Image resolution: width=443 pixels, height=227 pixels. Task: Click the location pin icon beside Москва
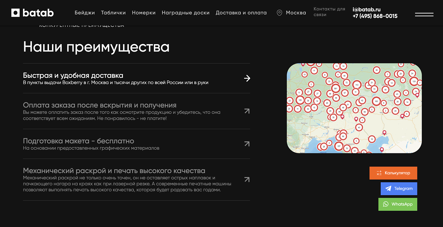(279, 13)
